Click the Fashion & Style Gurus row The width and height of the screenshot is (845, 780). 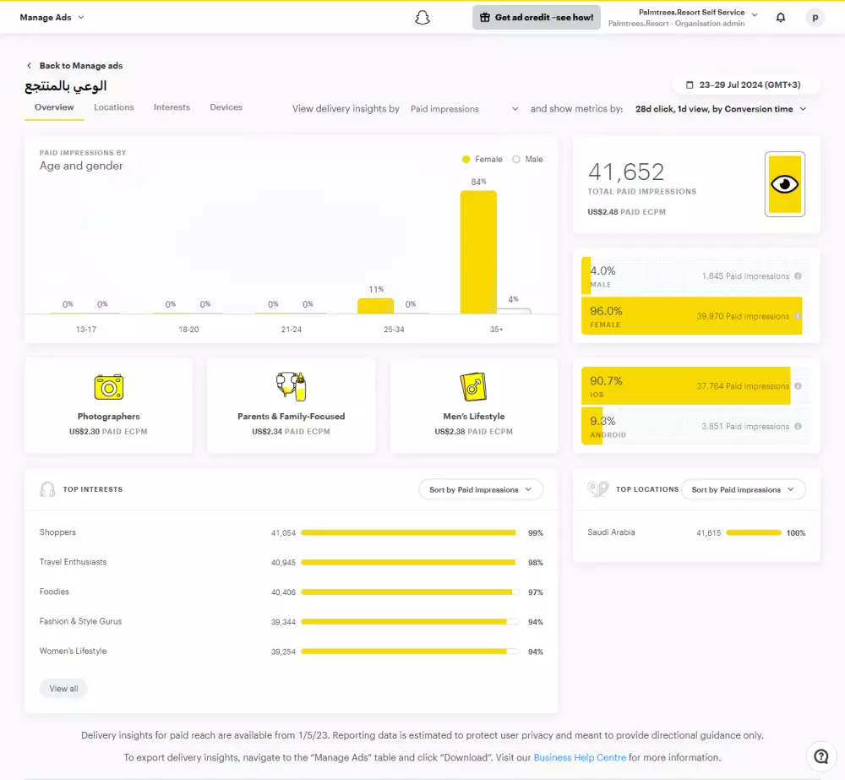(x=291, y=621)
